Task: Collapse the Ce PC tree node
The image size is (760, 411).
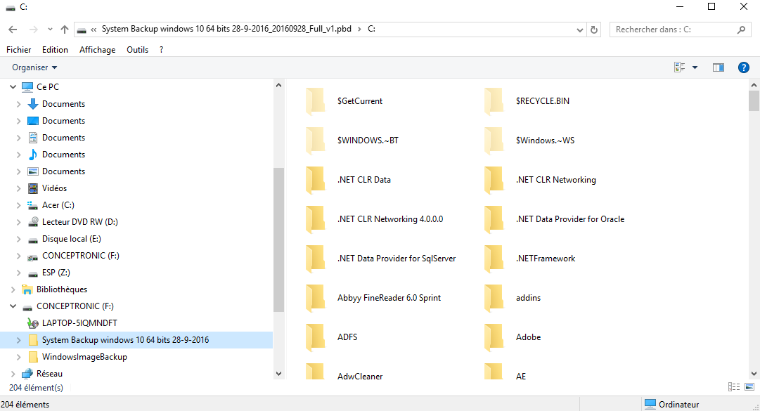Action: [13, 86]
